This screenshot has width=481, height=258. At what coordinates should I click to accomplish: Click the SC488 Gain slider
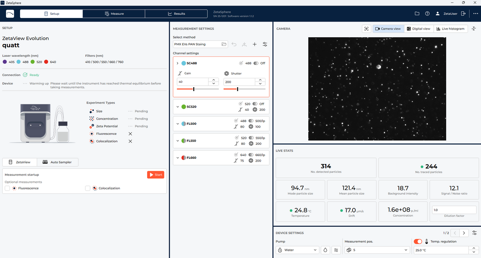pyautogui.click(x=198, y=89)
